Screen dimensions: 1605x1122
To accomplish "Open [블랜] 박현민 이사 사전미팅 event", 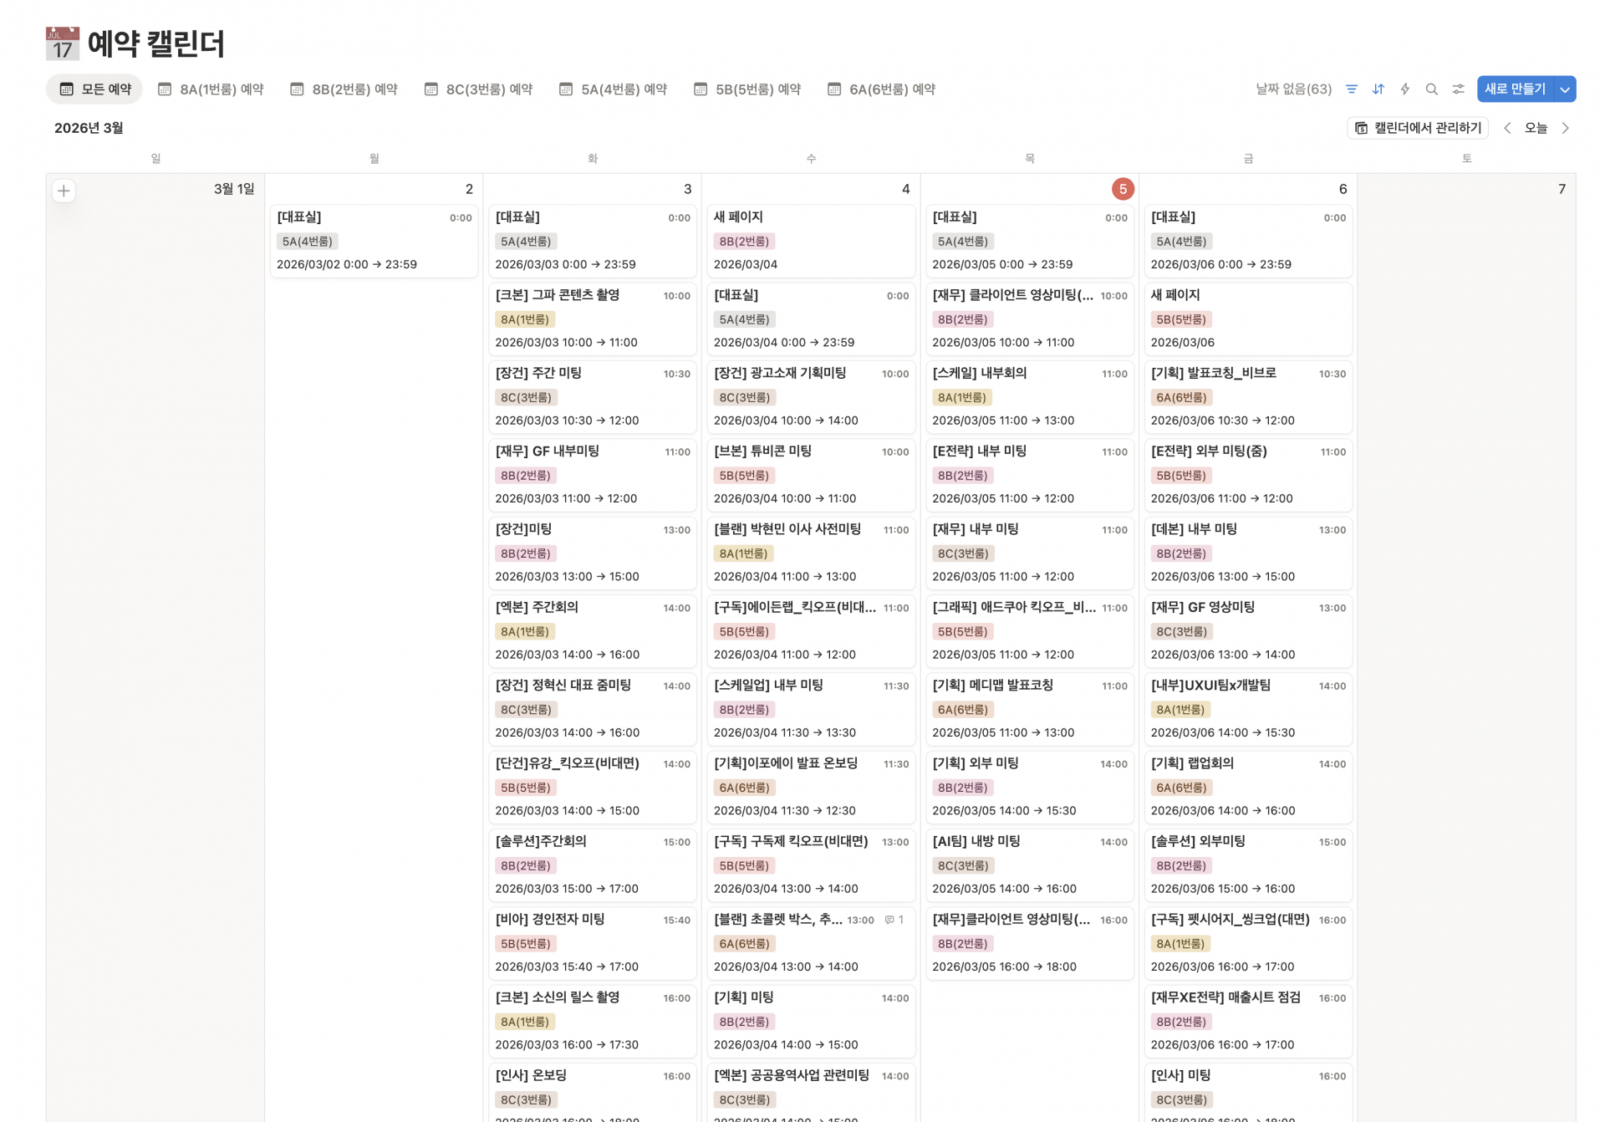I will [x=811, y=553].
